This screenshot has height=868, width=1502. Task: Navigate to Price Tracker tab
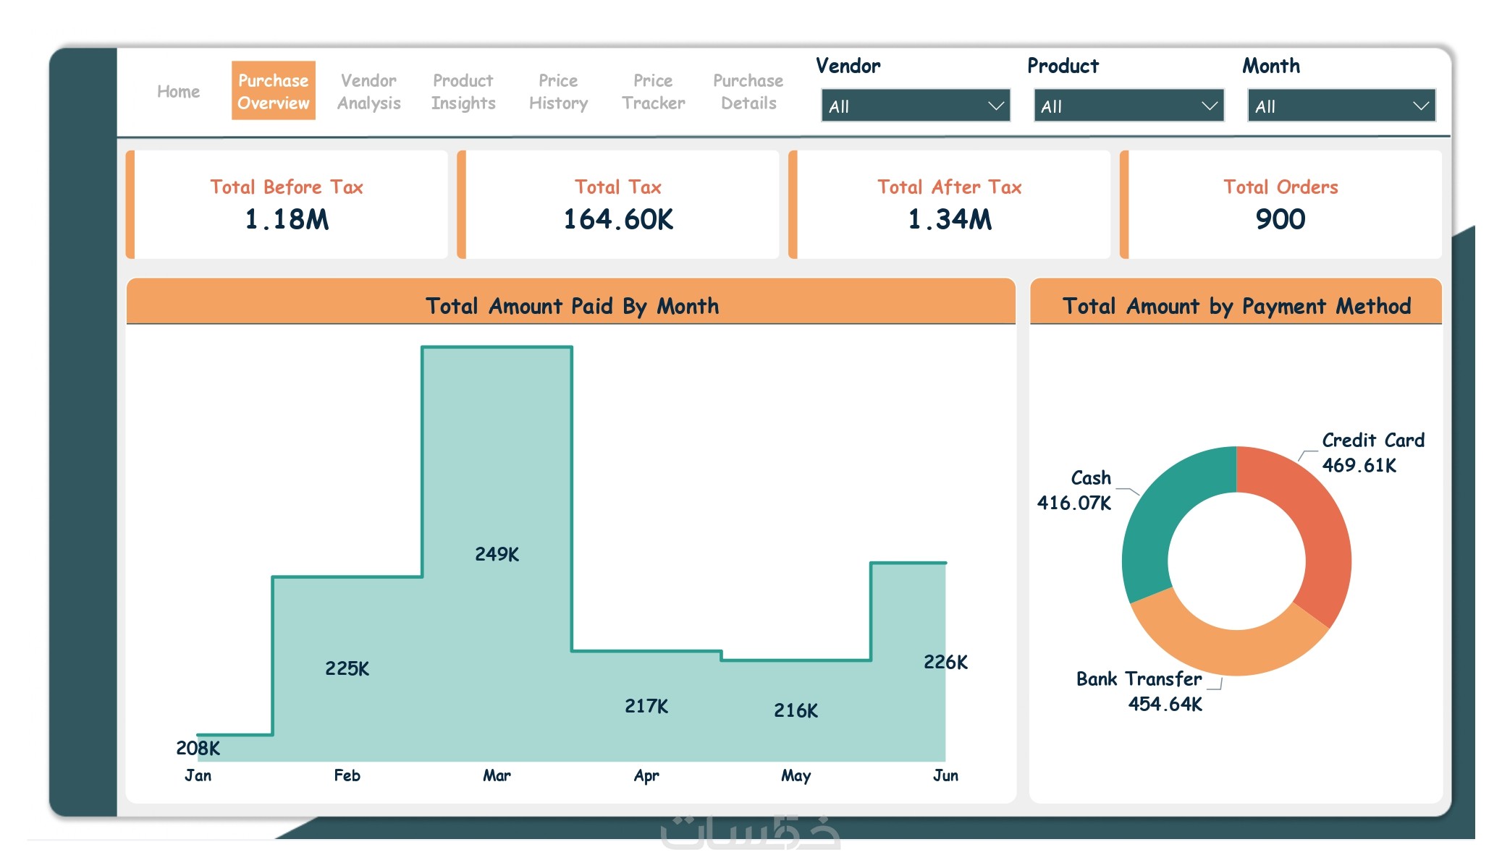coord(653,92)
